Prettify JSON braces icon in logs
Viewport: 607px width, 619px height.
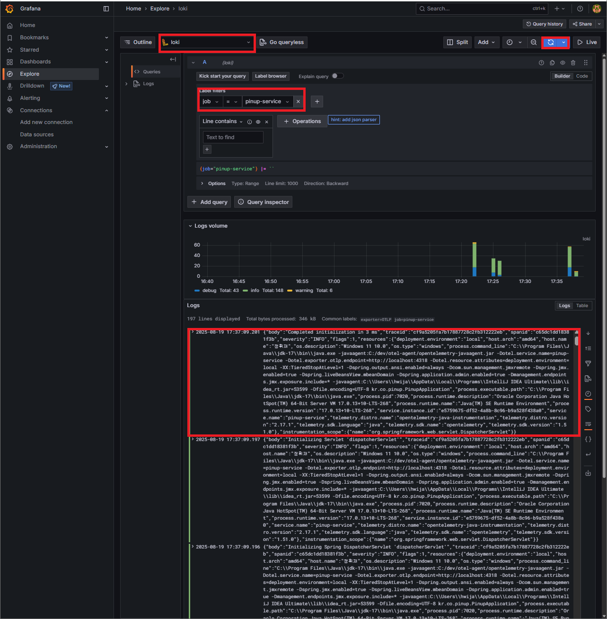(588, 439)
